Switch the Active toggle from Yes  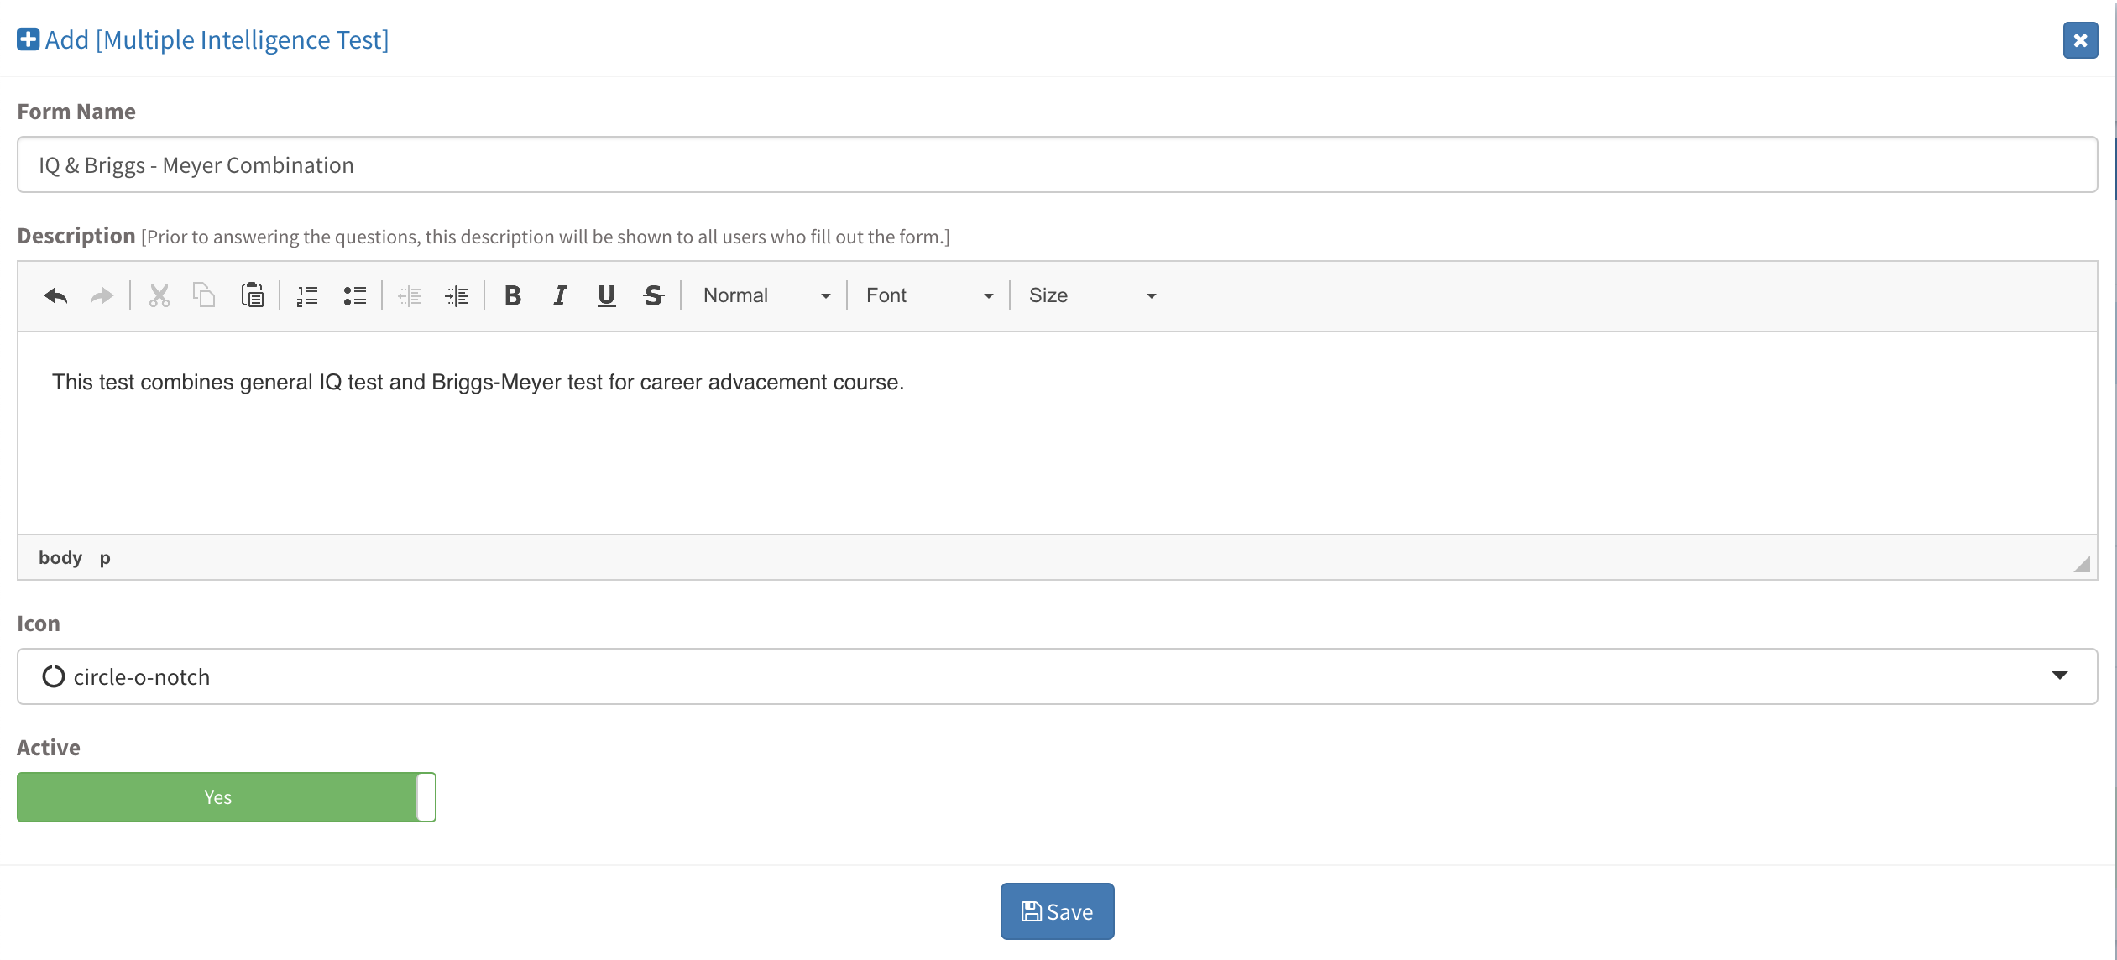pyautogui.click(x=227, y=797)
